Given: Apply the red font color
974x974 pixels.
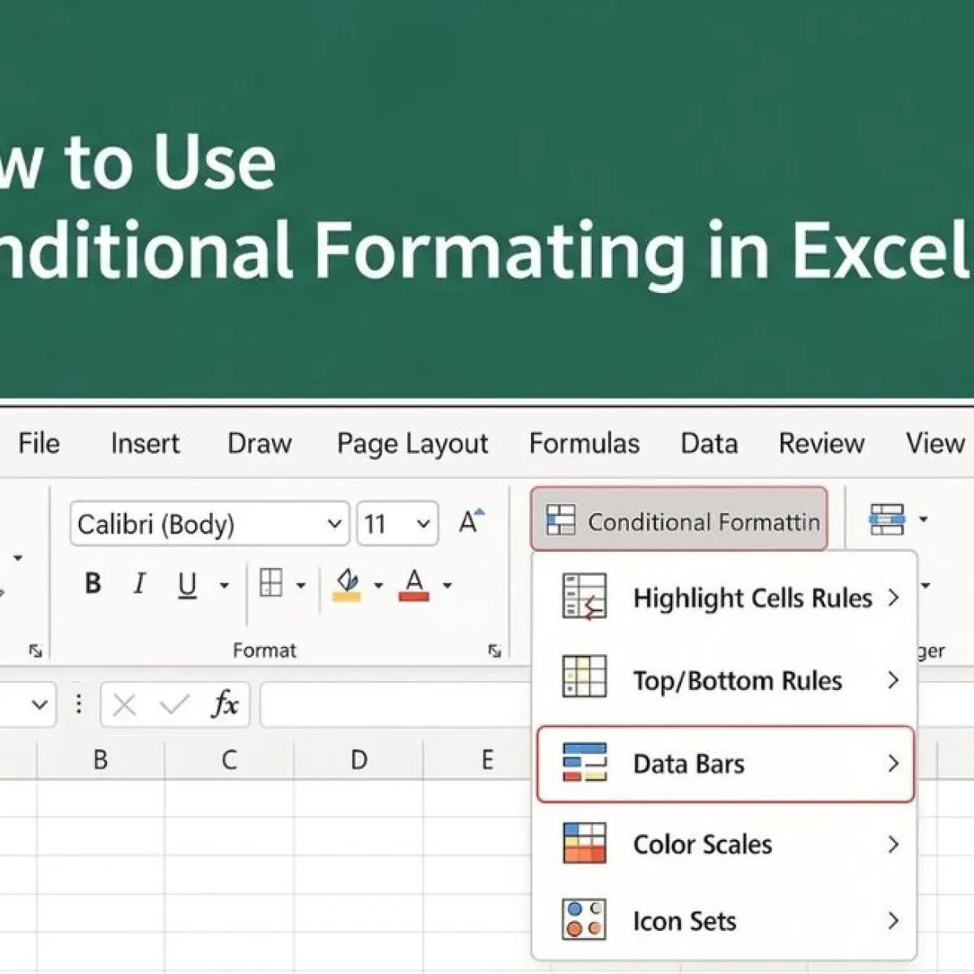Looking at the screenshot, I should click(x=414, y=584).
